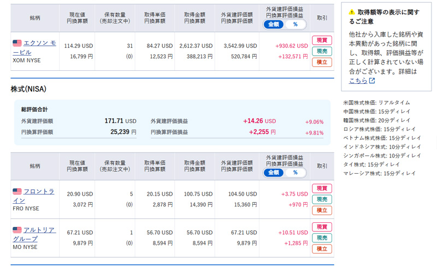Viewport: 437px width, 268px height.
Task: Open the エクソン モービル stock link
Action: 34,47
